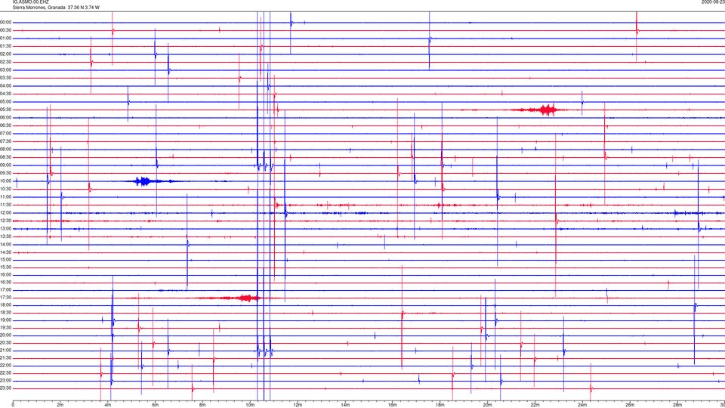Select the 12:00 time row label
This screenshot has height=408, width=725.
6,213
